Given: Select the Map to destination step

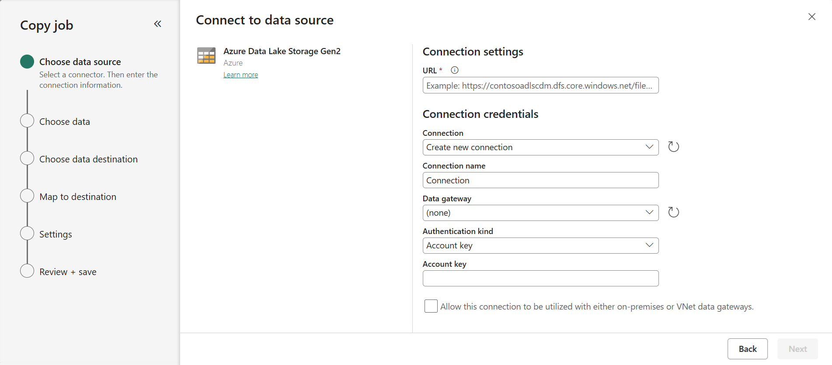Looking at the screenshot, I should (x=78, y=197).
